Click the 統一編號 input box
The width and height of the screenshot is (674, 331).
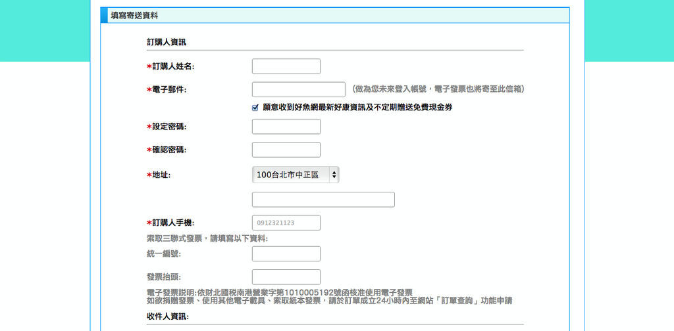[286, 254]
